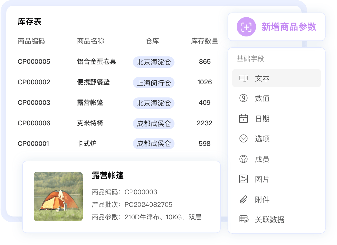Click the 日期 date field icon
Image resolution: width=337 pixels, height=245 pixels.
click(243, 119)
